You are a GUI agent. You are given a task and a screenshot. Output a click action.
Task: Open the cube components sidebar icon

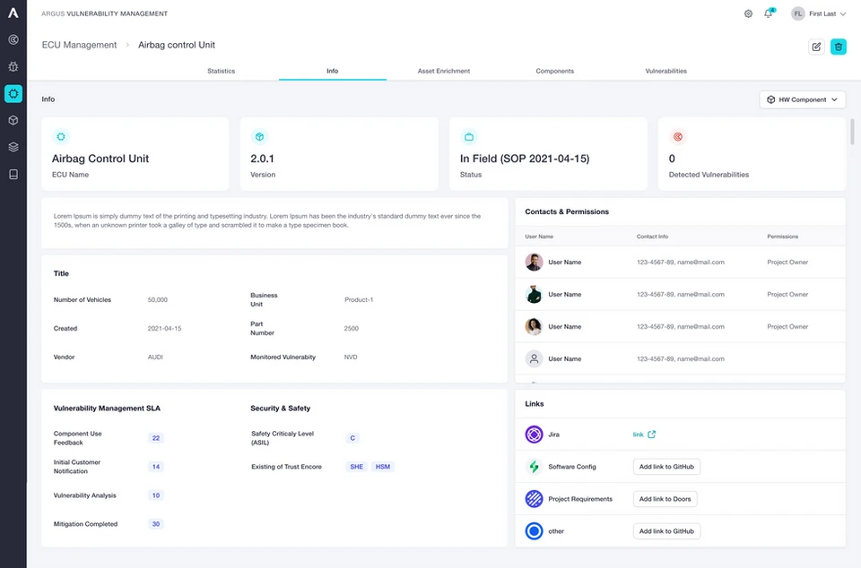click(x=13, y=120)
